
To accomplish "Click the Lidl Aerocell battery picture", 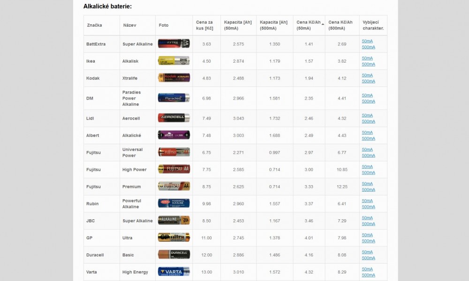I will (174, 118).
